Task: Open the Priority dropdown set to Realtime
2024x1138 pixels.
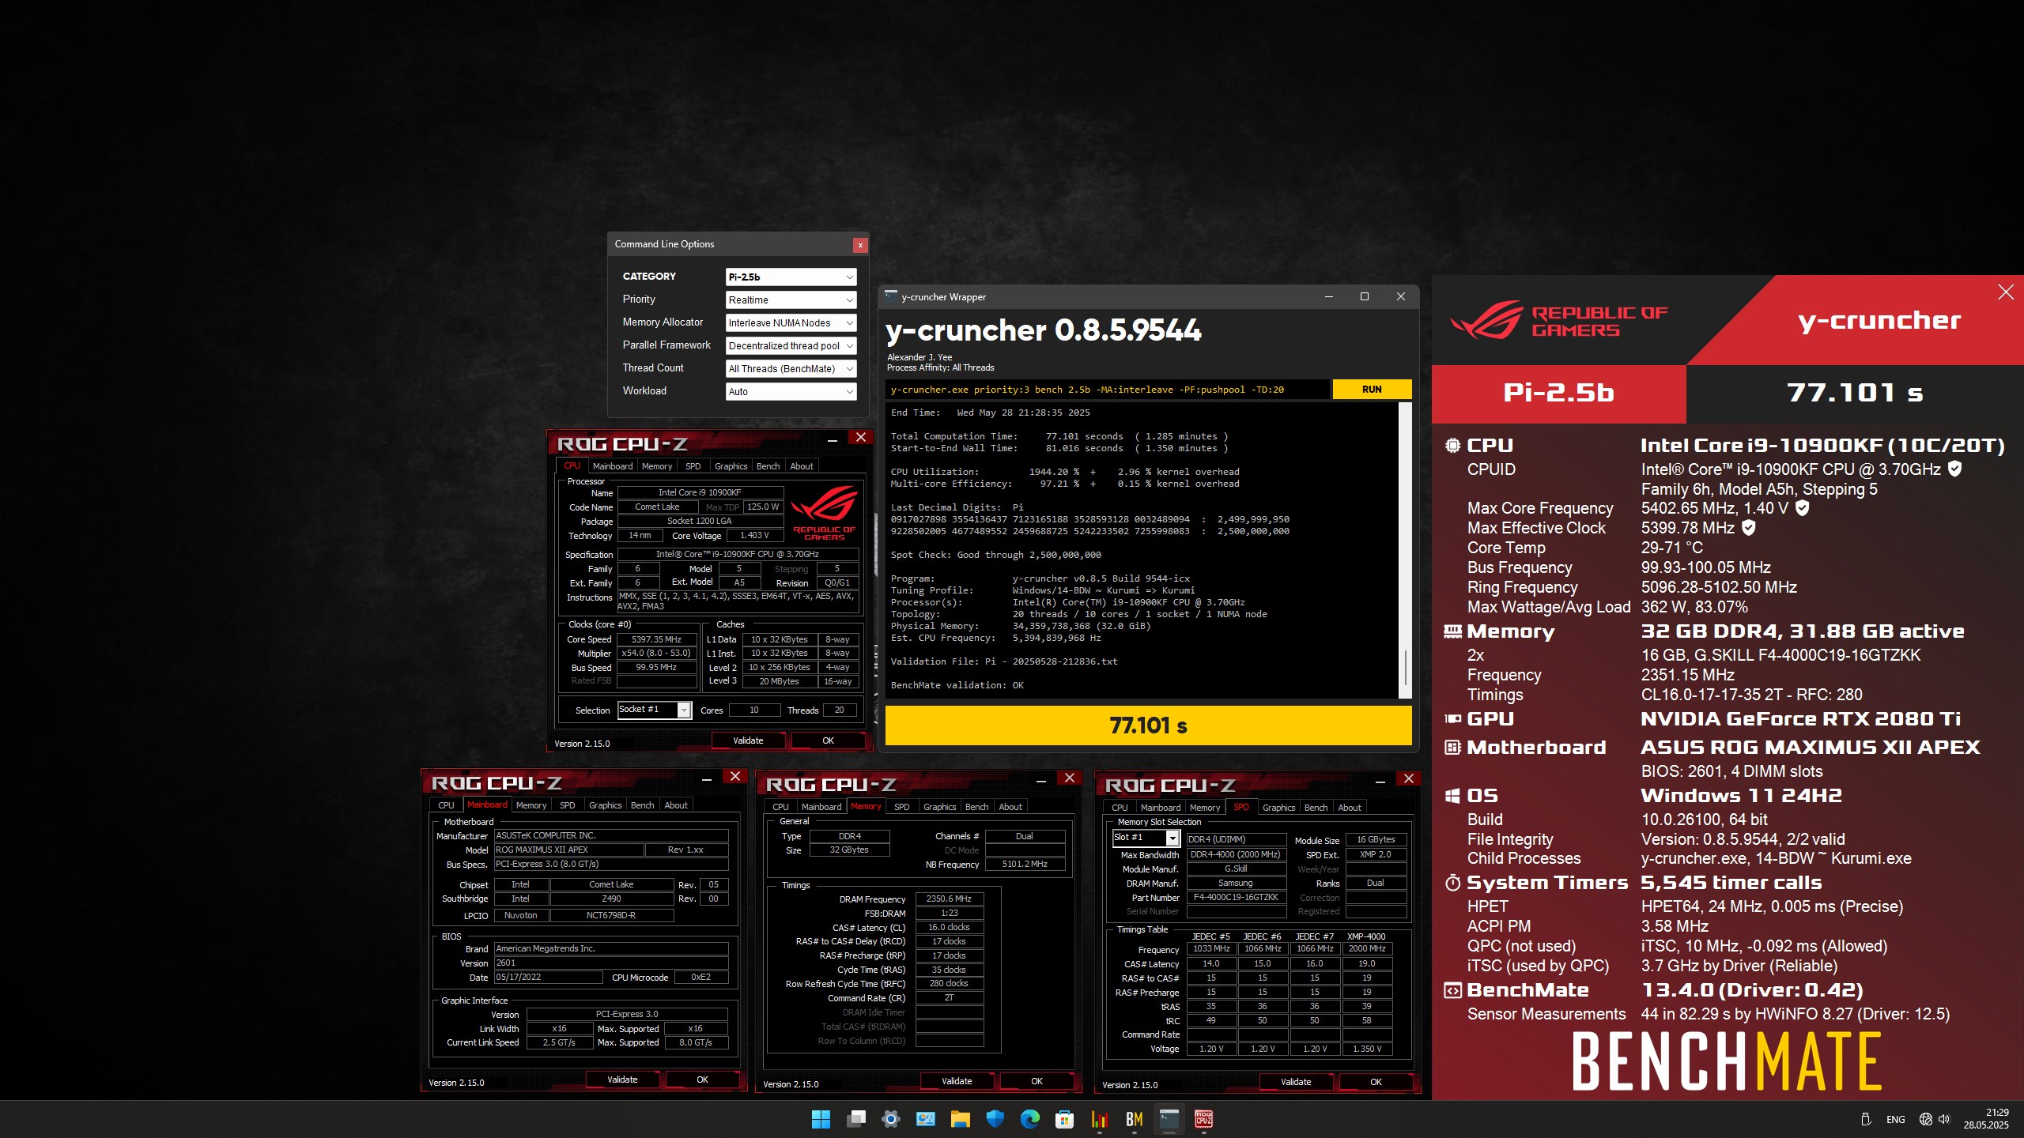Action: tap(791, 300)
